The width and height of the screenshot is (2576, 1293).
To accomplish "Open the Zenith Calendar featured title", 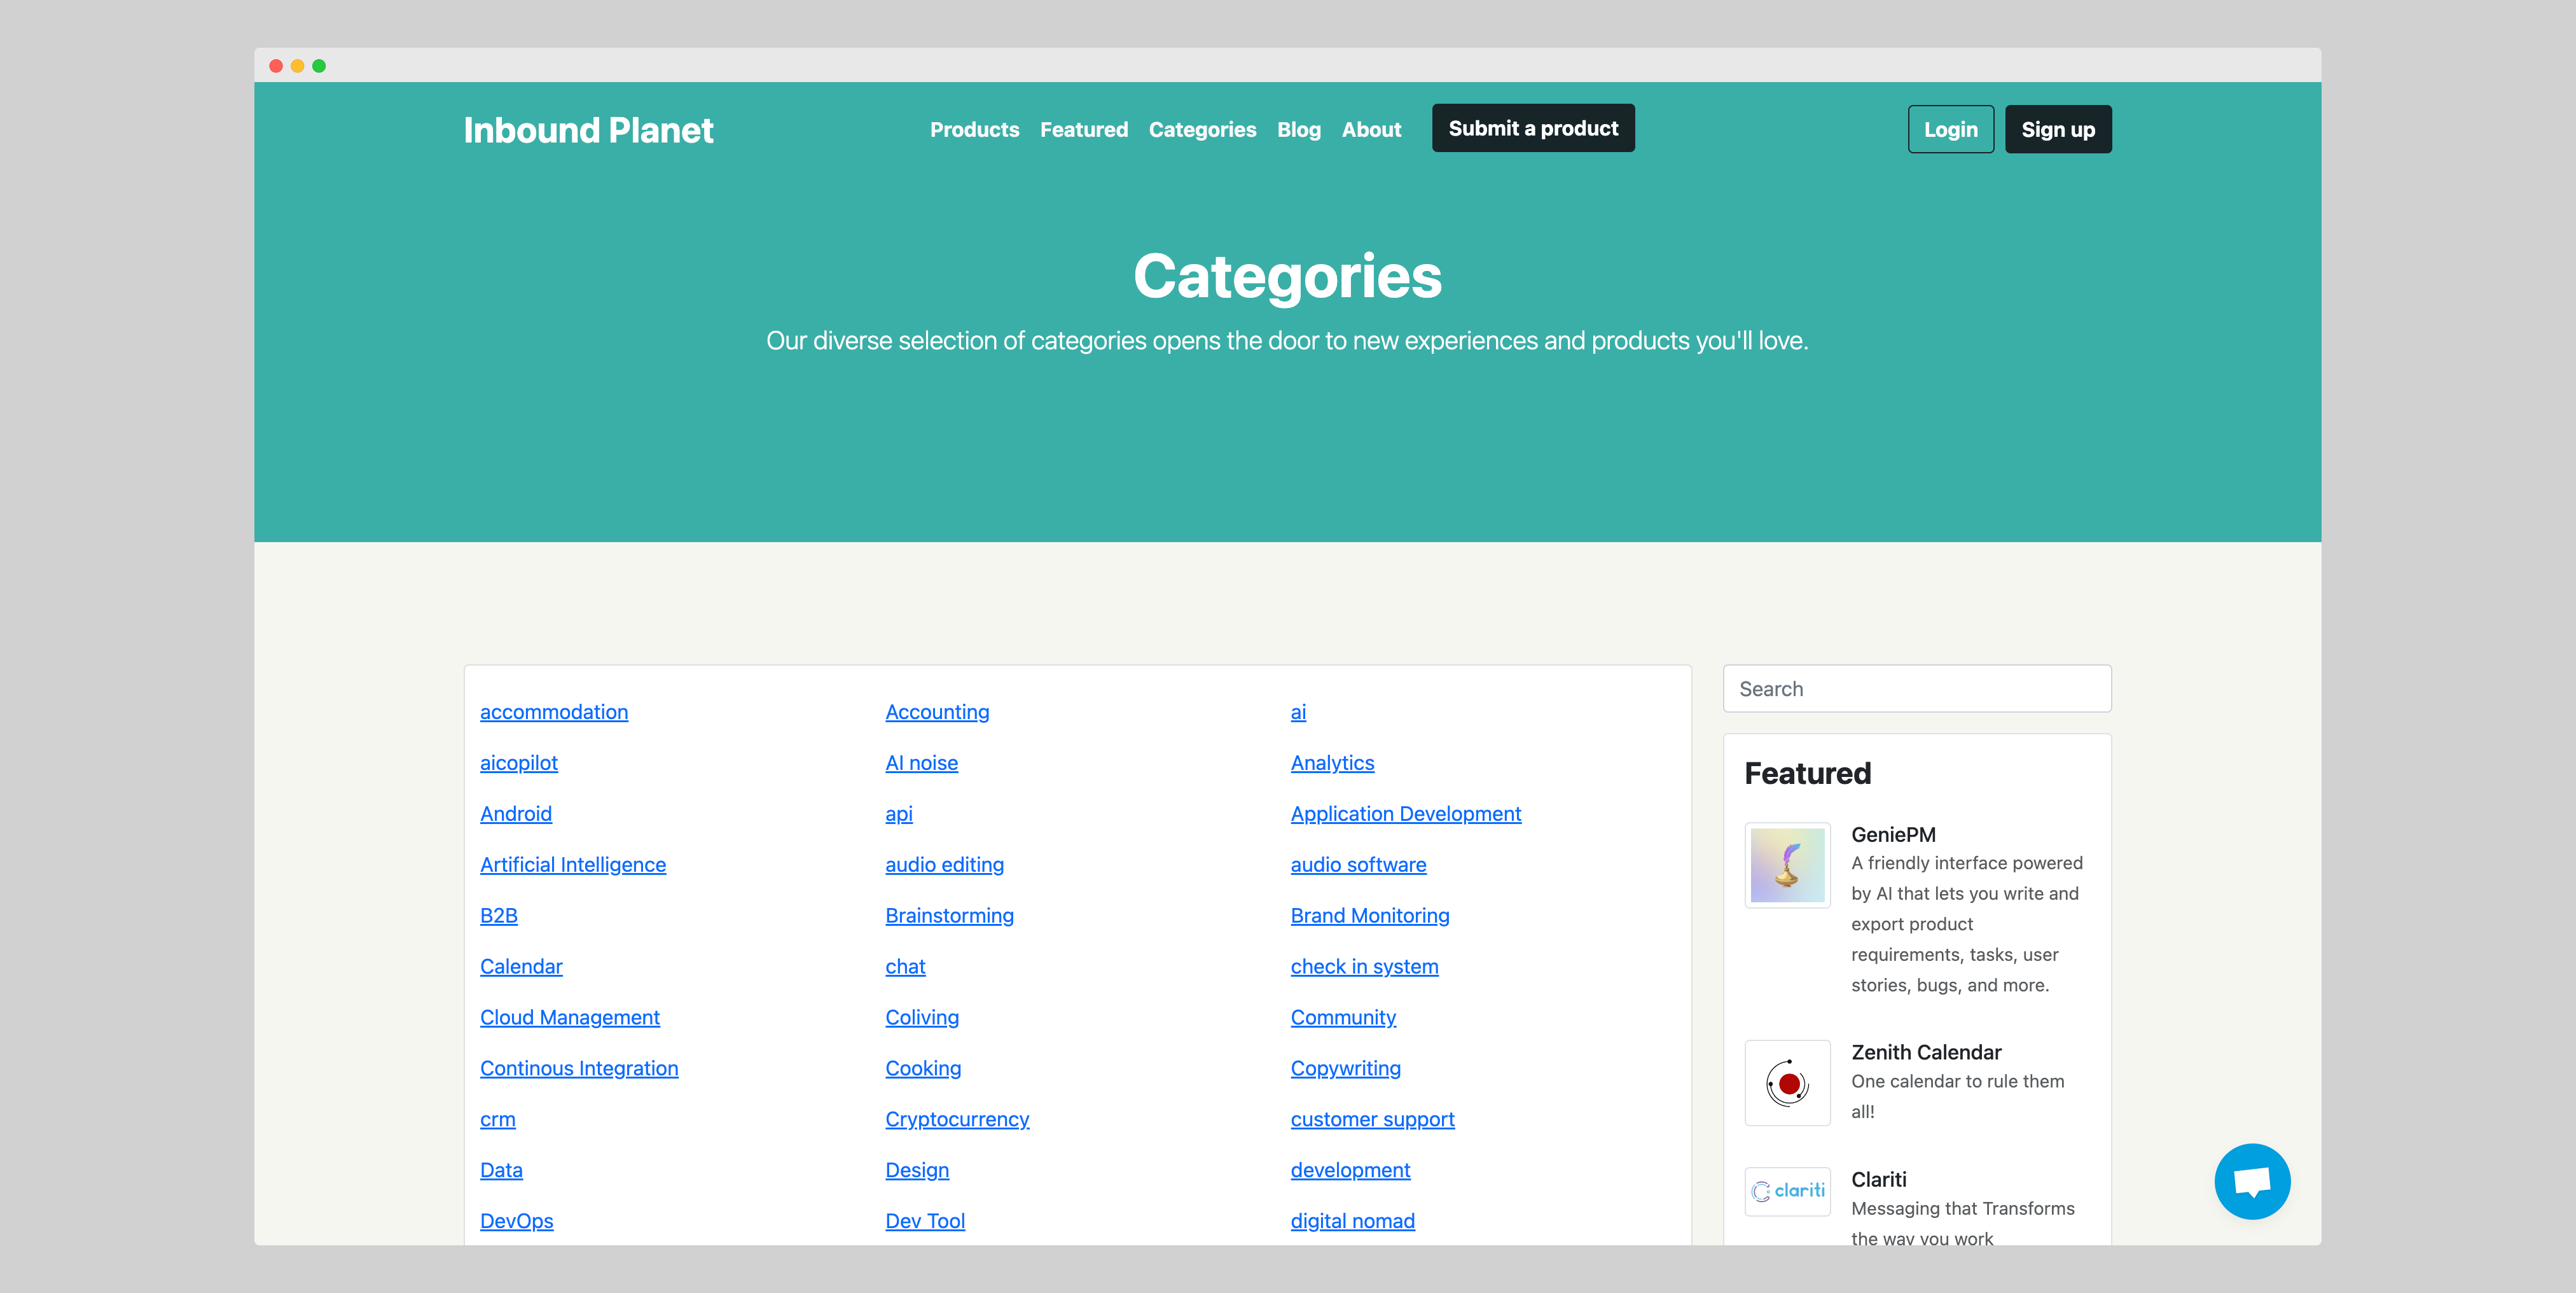I will coord(1925,1052).
